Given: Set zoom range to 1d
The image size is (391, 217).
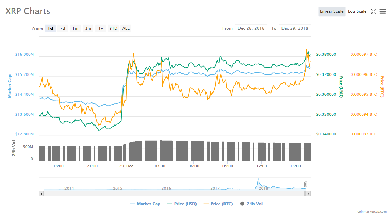Looking at the screenshot, I should 50,28.
